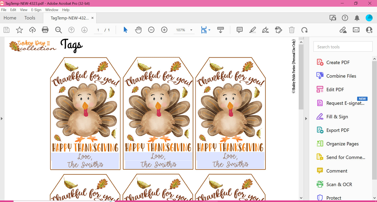Click the Stamp tool icon
This screenshot has height=202, width=377.
click(279, 30)
